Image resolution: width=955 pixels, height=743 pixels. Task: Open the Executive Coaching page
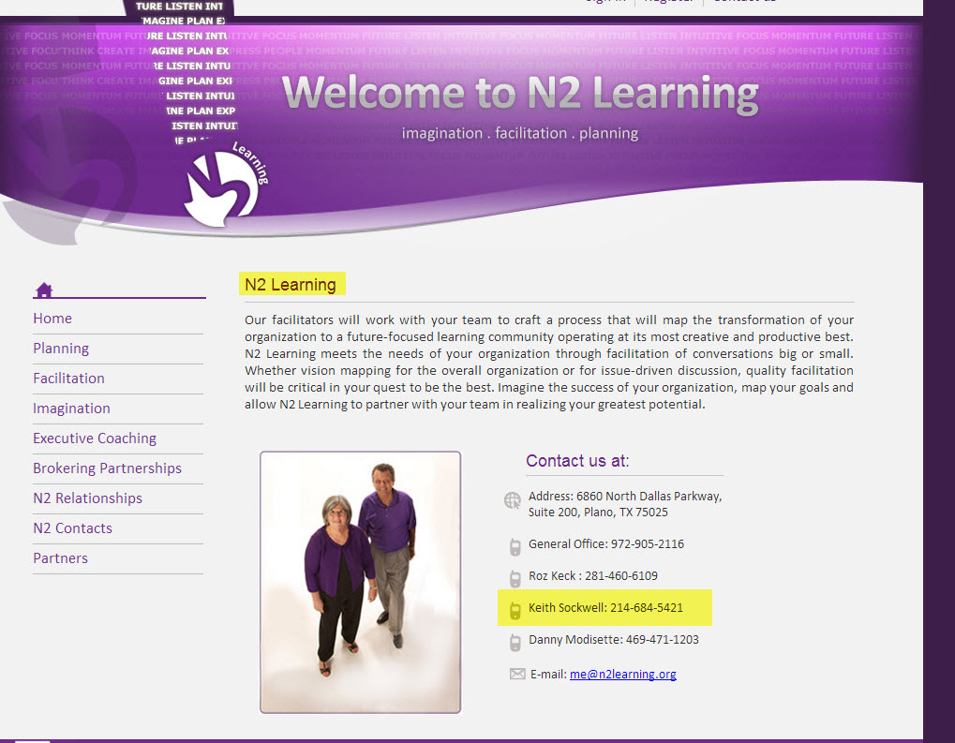click(x=95, y=438)
